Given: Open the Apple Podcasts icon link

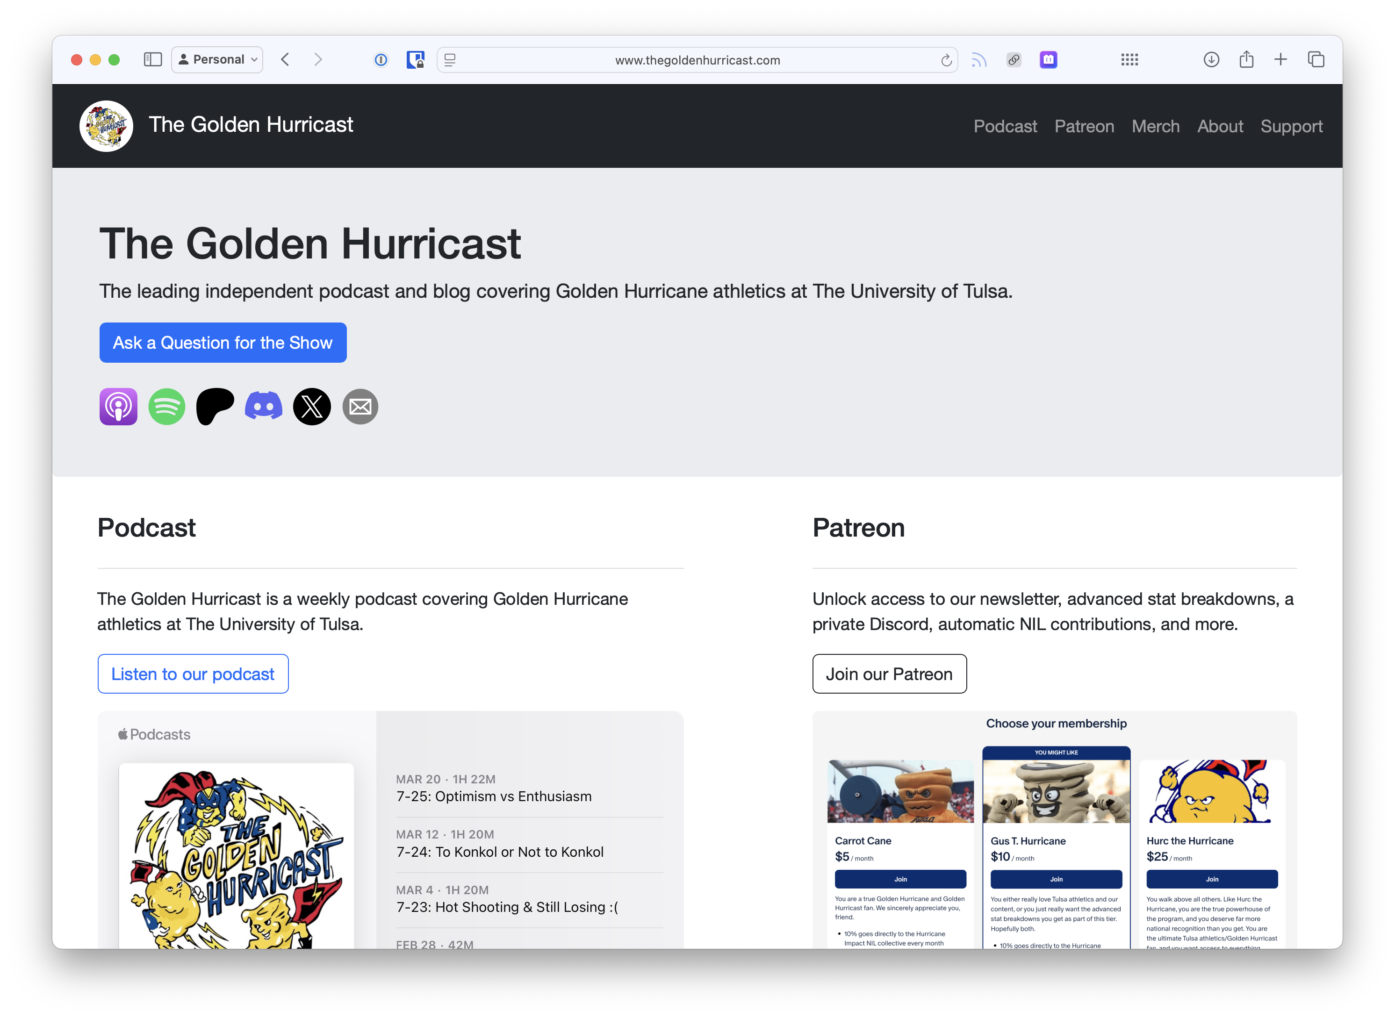Looking at the screenshot, I should coord(118,407).
